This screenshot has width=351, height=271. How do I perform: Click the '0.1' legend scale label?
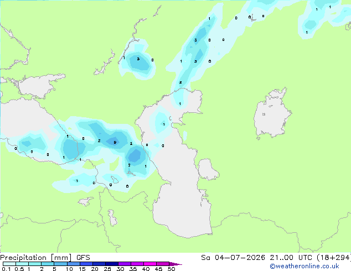(x=6, y=269)
